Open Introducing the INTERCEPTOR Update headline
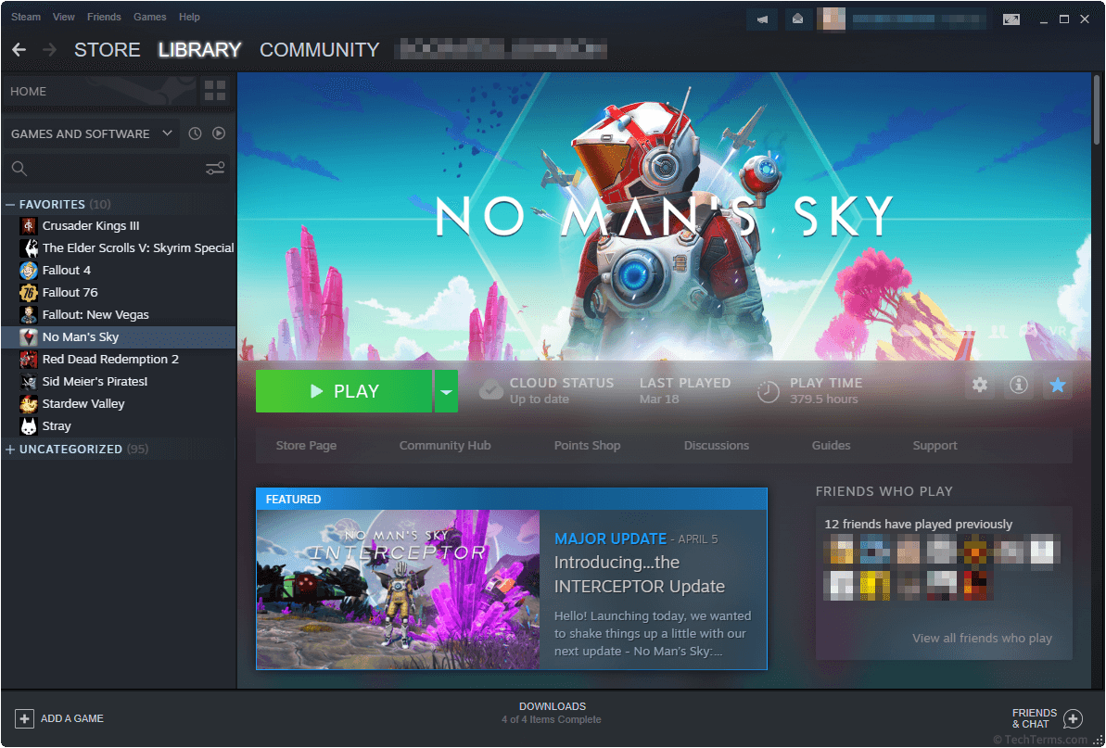This screenshot has width=1106, height=748. [x=639, y=575]
